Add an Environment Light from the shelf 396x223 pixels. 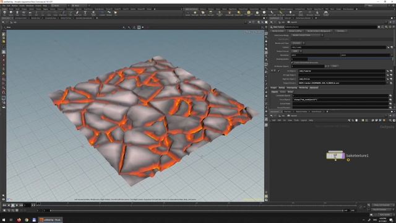pos(249,13)
